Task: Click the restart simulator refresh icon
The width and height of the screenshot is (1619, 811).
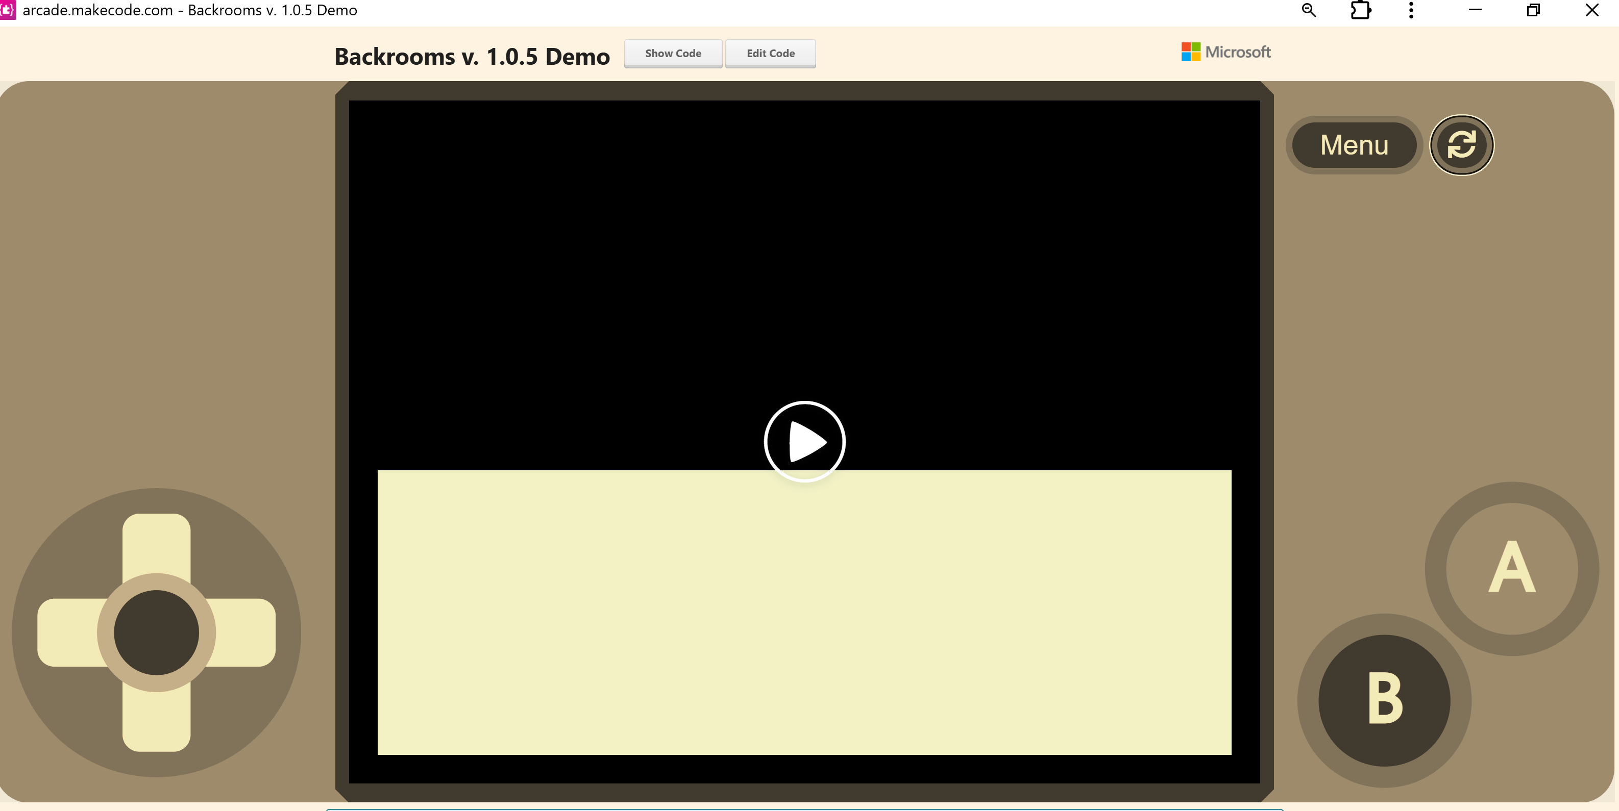Action: [x=1461, y=145]
